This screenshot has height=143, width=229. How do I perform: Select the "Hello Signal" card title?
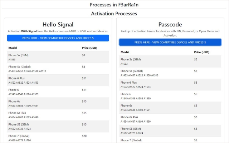tap(58, 25)
